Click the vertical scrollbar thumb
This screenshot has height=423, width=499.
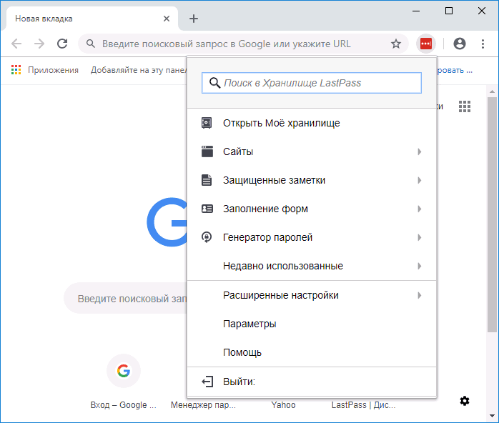click(x=492, y=214)
